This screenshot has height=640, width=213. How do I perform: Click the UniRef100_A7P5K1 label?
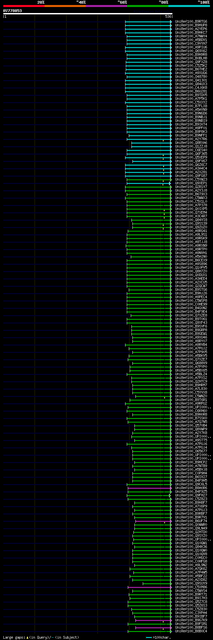191,99
